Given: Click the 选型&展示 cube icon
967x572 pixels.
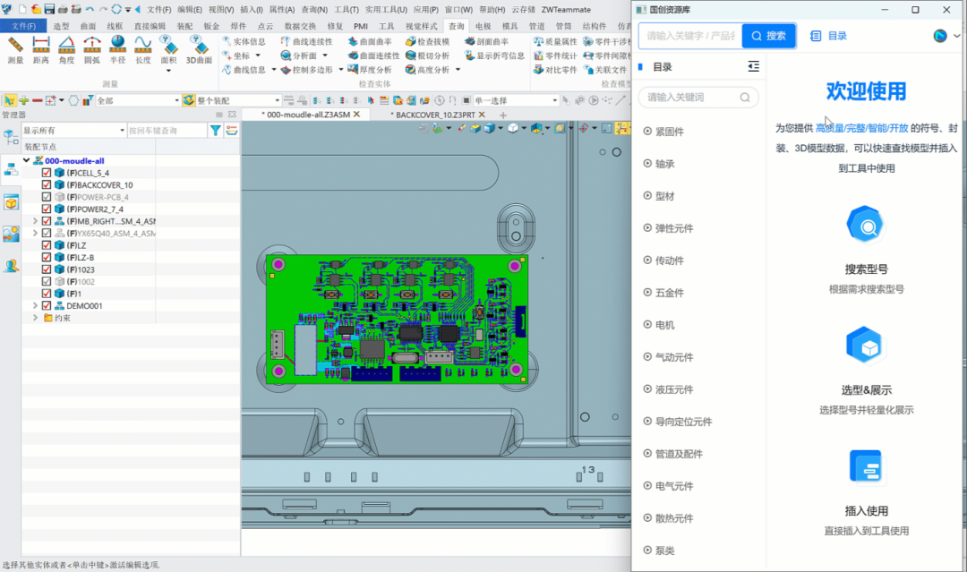Looking at the screenshot, I should [x=866, y=346].
